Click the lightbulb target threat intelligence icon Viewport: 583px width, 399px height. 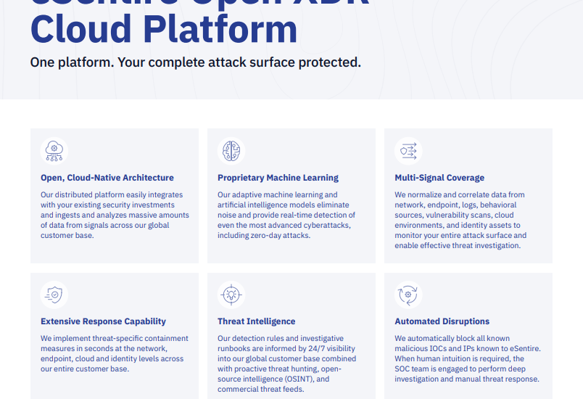click(x=231, y=295)
